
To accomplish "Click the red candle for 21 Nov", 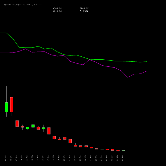I will click(x=70, y=141).
